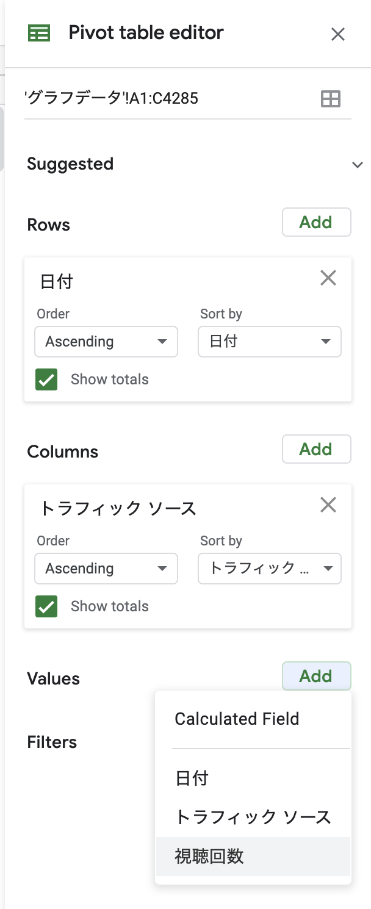Viewport: 371px width, 909px height.
Task: Expand the Suggested section chevron
Action: click(x=358, y=165)
